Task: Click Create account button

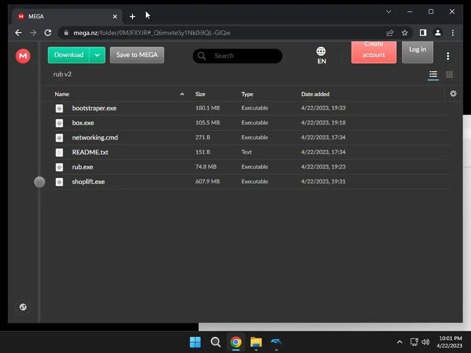Action: 373,52
